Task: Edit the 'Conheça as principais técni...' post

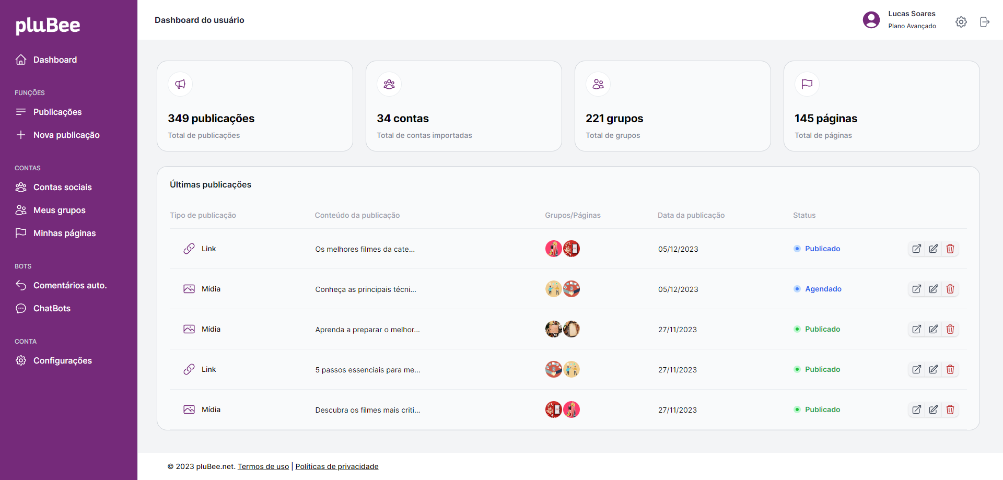Action: pyautogui.click(x=934, y=289)
